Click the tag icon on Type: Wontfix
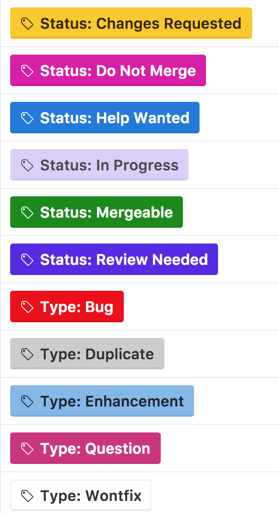The height and width of the screenshot is (513, 279). click(x=26, y=495)
